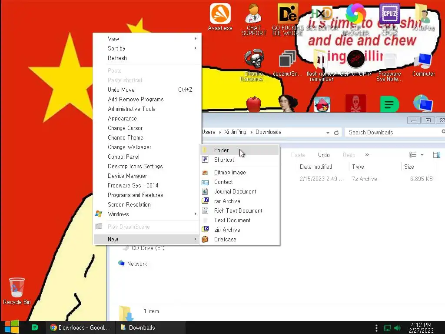
Task: Select the green chat bubble desktop icon
Action: point(389,104)
